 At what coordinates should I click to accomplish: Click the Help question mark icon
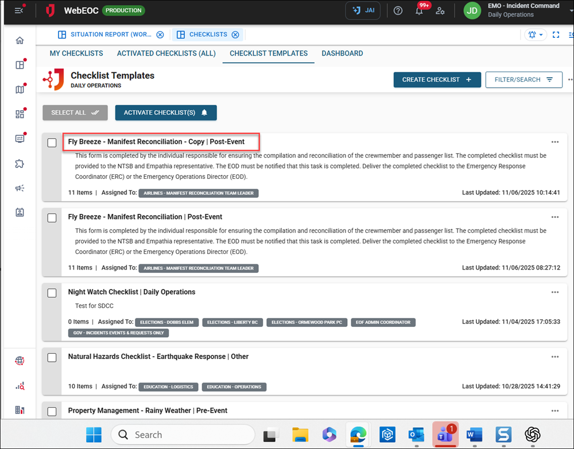pyautogui.click(x=398, y=10)
